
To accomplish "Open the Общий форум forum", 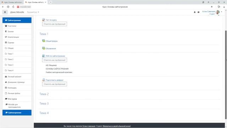I will click(x=51, y=41).
